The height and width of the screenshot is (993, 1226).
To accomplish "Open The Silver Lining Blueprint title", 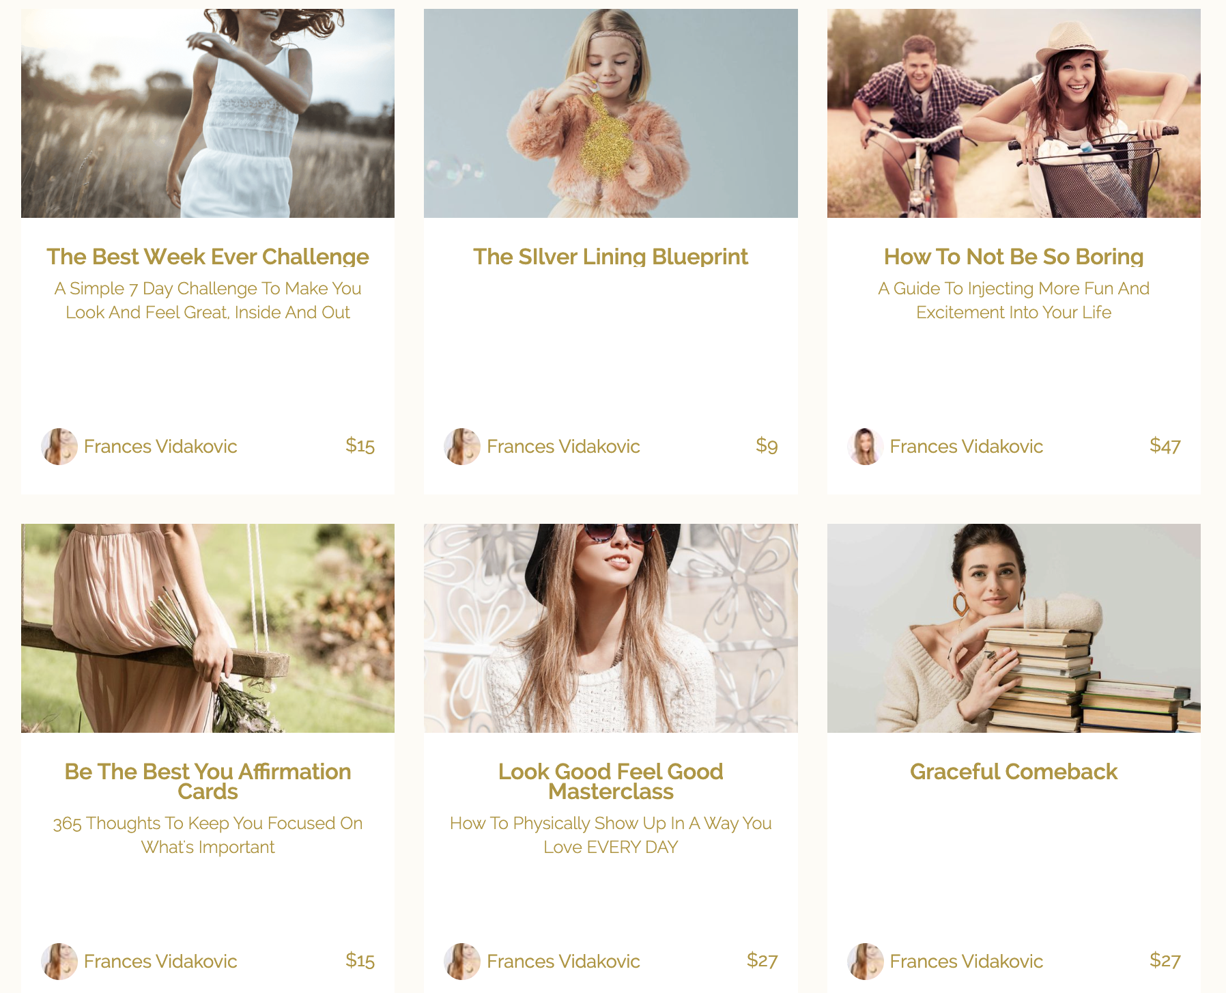I will 611,257.
